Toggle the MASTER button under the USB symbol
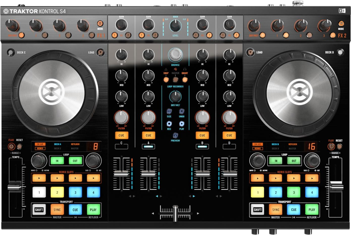 coord(175,79)
